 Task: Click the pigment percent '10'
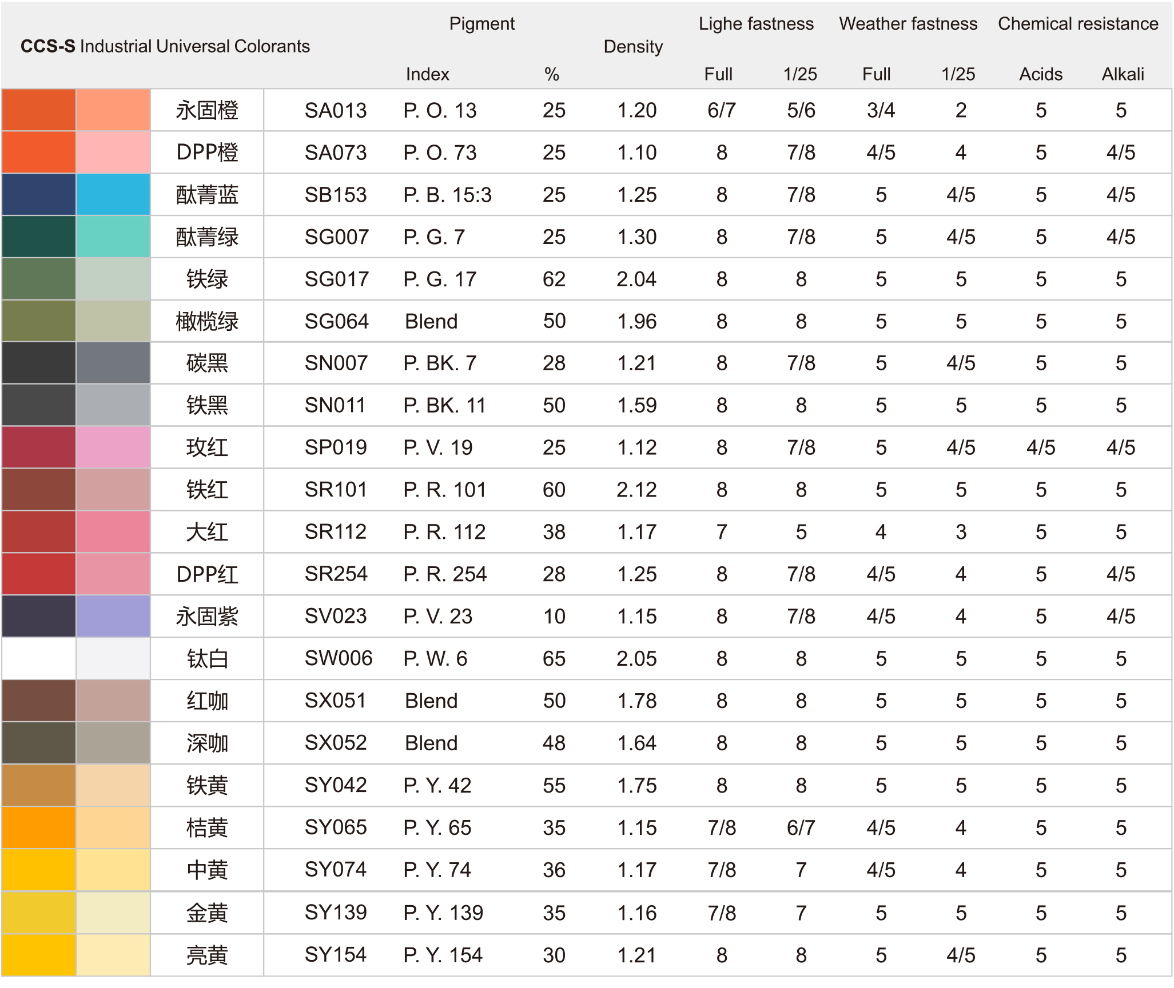pyautogui.click(x=554, y=617)
